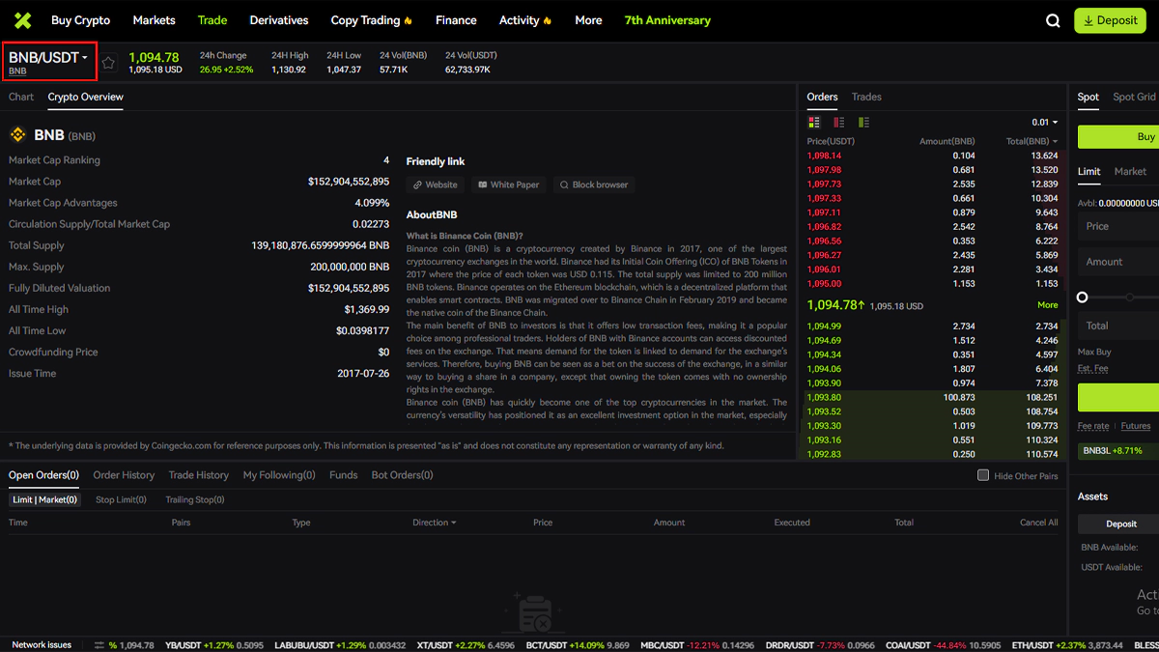Viewport: 1159px width, 652px height.
Task: Switch to Stop Limit(0) orders filter
Action: click(121, 500)
